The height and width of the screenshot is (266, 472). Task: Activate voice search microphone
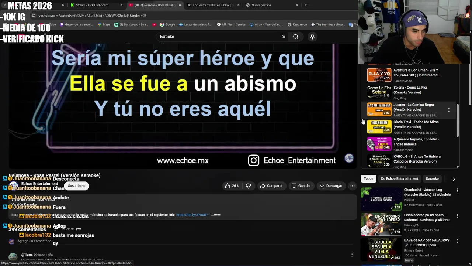[312, 37]
